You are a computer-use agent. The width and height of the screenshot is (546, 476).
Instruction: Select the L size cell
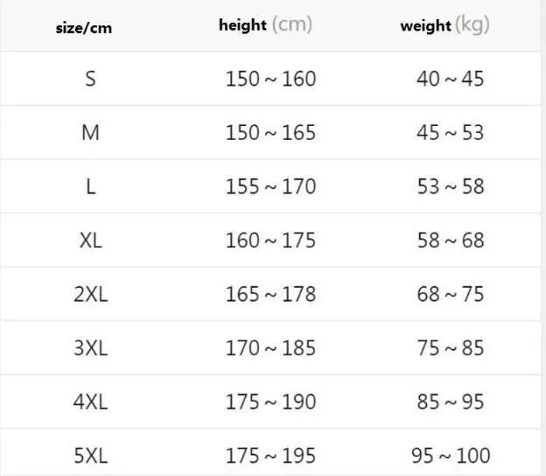point(90,186)
